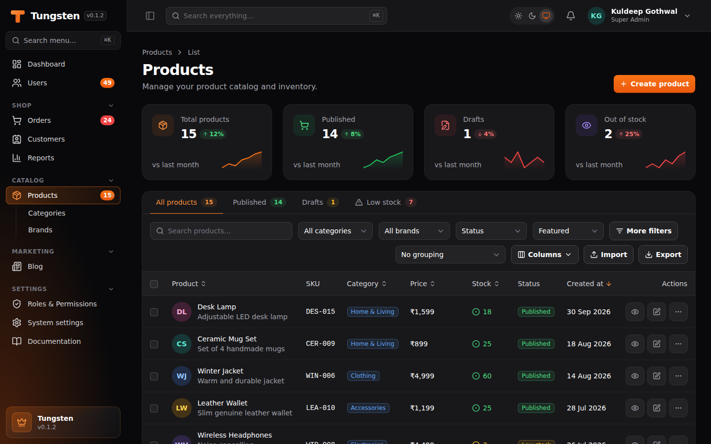Edit the Desk Lamp product
This screenshot has height=444, width=711.
[x=657, y=312]
